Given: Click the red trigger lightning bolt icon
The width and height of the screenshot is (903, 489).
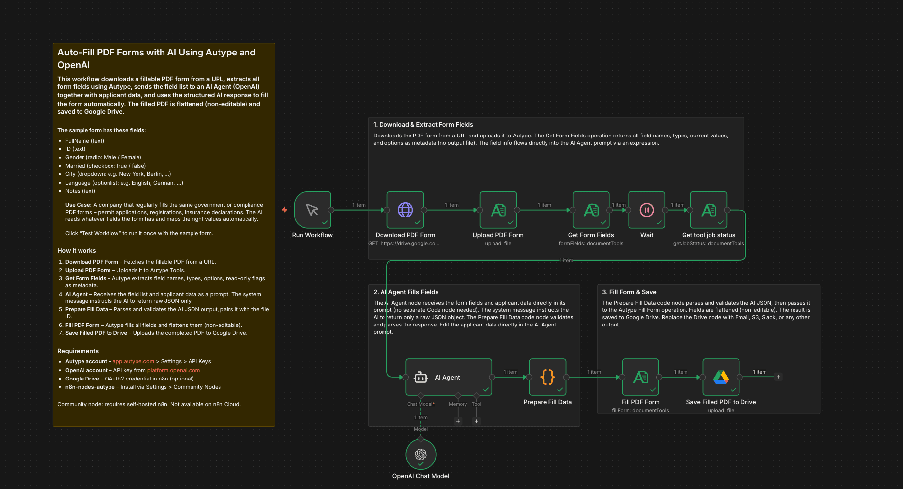Looking at the screenshot, I should (285, 210).
